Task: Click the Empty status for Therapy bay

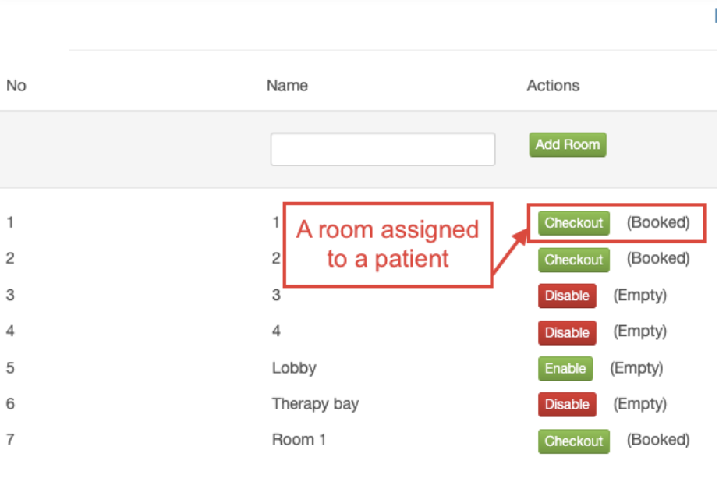Action: tap(639, 404)
